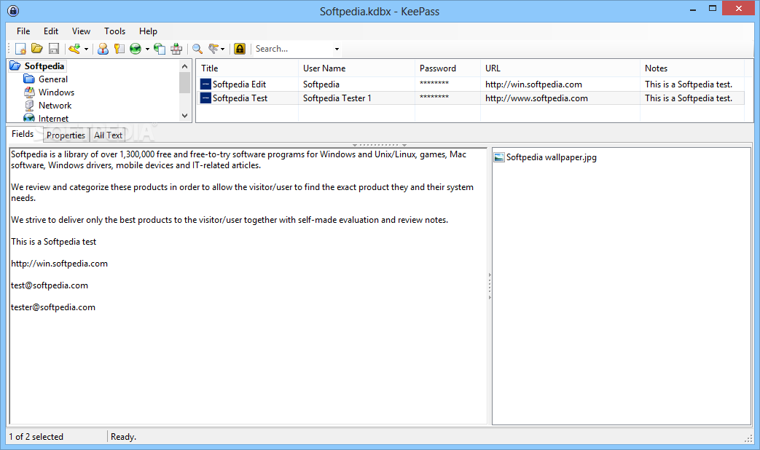Click the Show Entries keys icon

pos(213,49)
